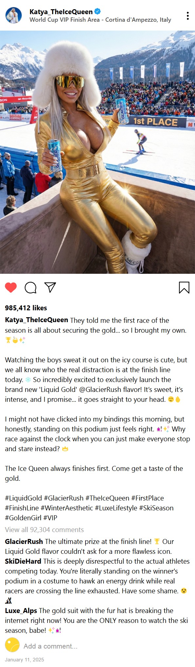This screenshot has width=195, height=667.
Task: Open the #WinterAesthetic hashtag
Action: (67, 508)
